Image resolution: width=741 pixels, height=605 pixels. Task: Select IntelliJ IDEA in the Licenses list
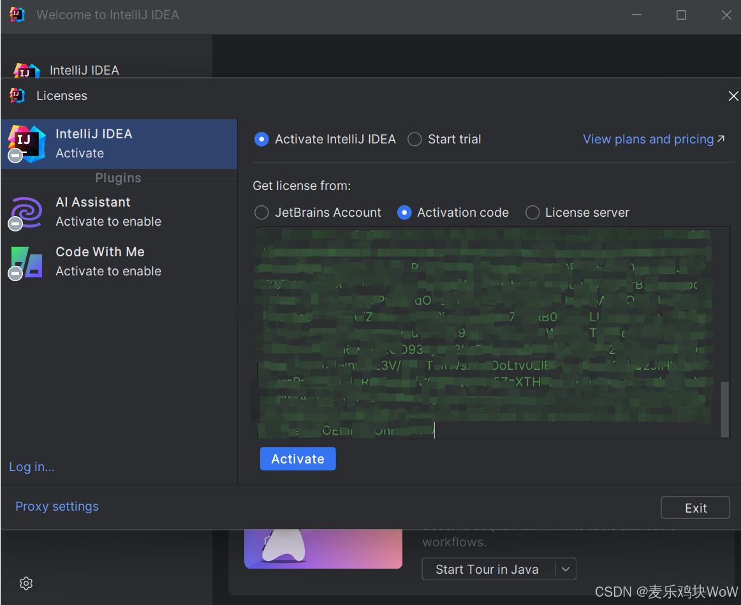(119, 143)
